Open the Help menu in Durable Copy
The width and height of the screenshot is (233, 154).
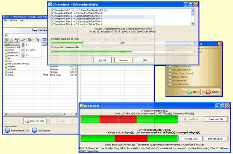pyautogui.click(x=22, y=20)
